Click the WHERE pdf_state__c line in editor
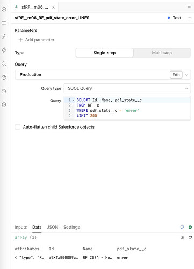This screenshot has height=269, width=194. point(108,110)
